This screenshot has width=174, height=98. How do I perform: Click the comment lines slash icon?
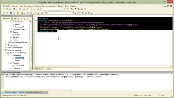35,13
